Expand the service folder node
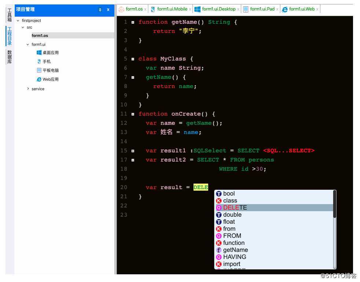This screenshot has width=360, height=282. tap(28, 88)
